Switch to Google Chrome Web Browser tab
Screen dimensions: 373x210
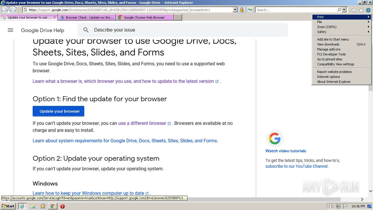(145, 17)
